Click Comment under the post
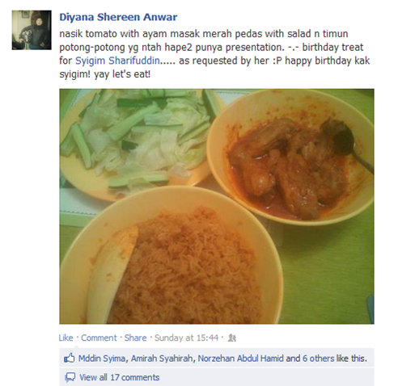 [x=99, y=338]
